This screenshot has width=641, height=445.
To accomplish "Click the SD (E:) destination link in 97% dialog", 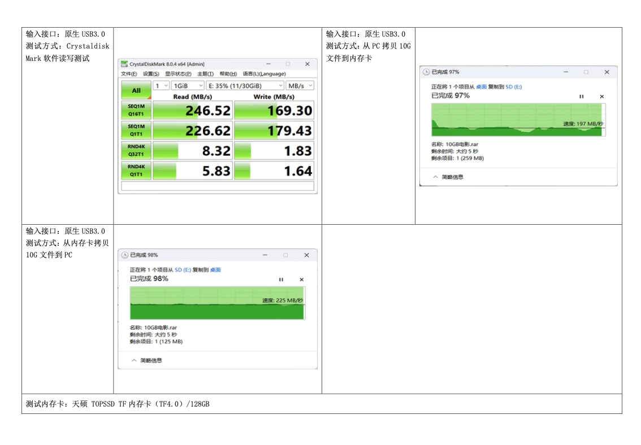I will pos(513,87).
